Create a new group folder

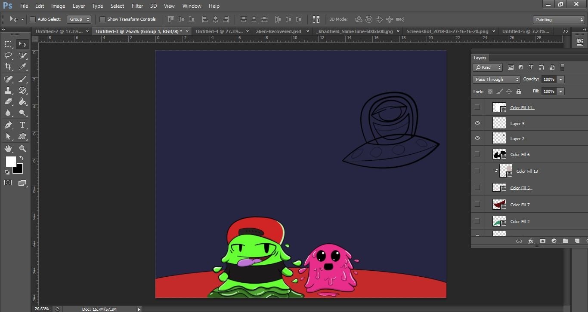(x=566, y=241)
